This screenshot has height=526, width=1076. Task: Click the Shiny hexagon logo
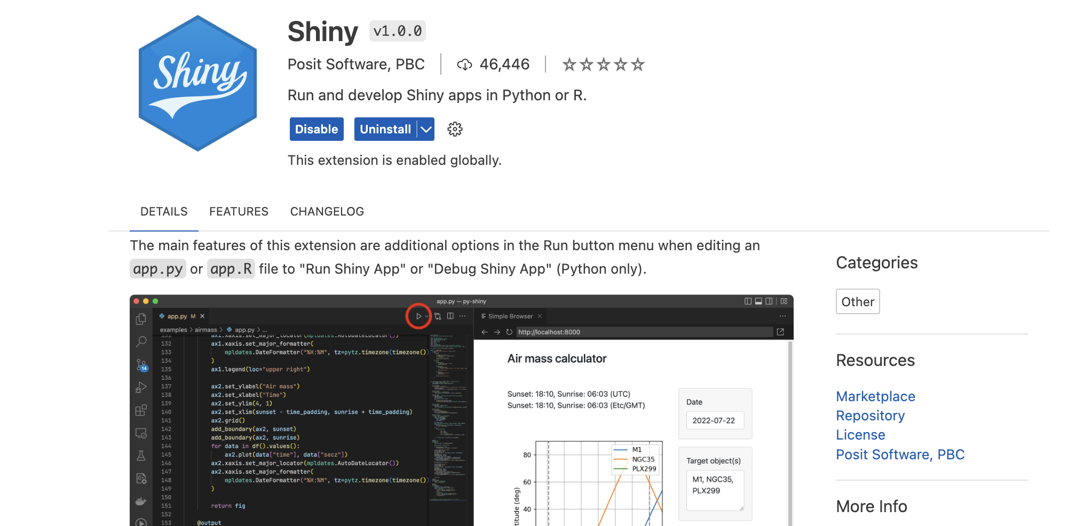click(x=197, y=83)
